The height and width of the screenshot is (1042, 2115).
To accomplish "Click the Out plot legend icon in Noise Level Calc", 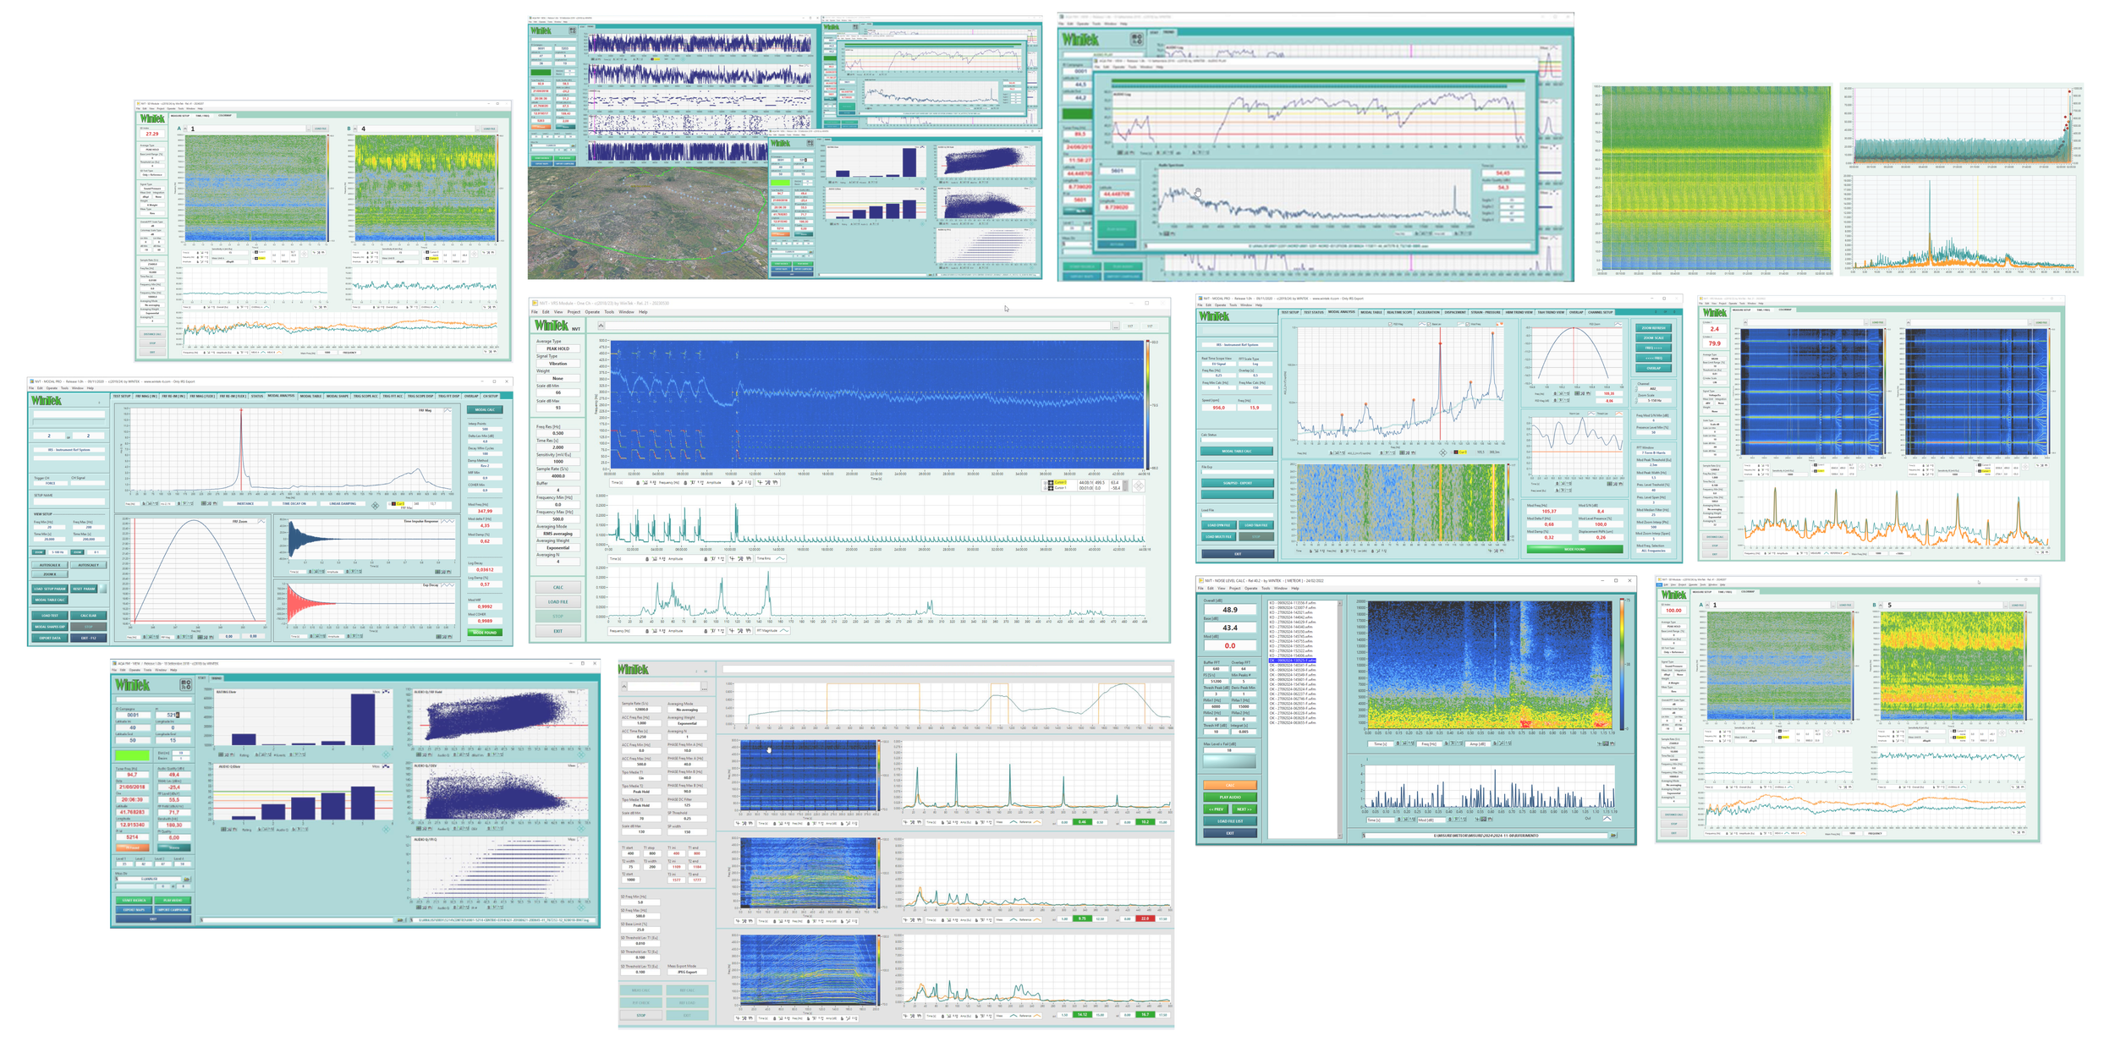I will pos(1606,819).
